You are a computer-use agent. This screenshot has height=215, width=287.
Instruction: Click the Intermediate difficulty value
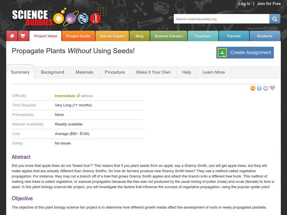coord(65,96)
